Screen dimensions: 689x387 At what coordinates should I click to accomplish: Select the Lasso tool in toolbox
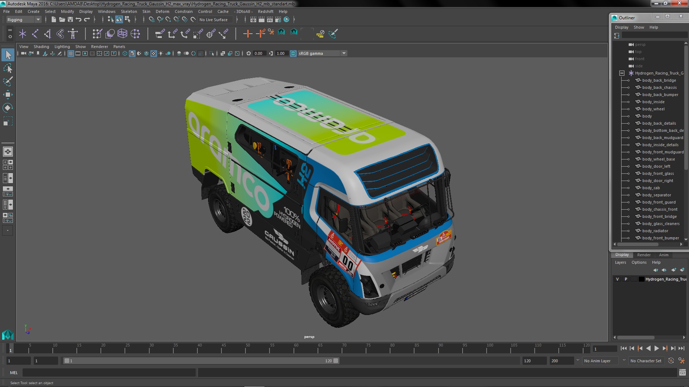pyautogui.click(x=8, y=68)
